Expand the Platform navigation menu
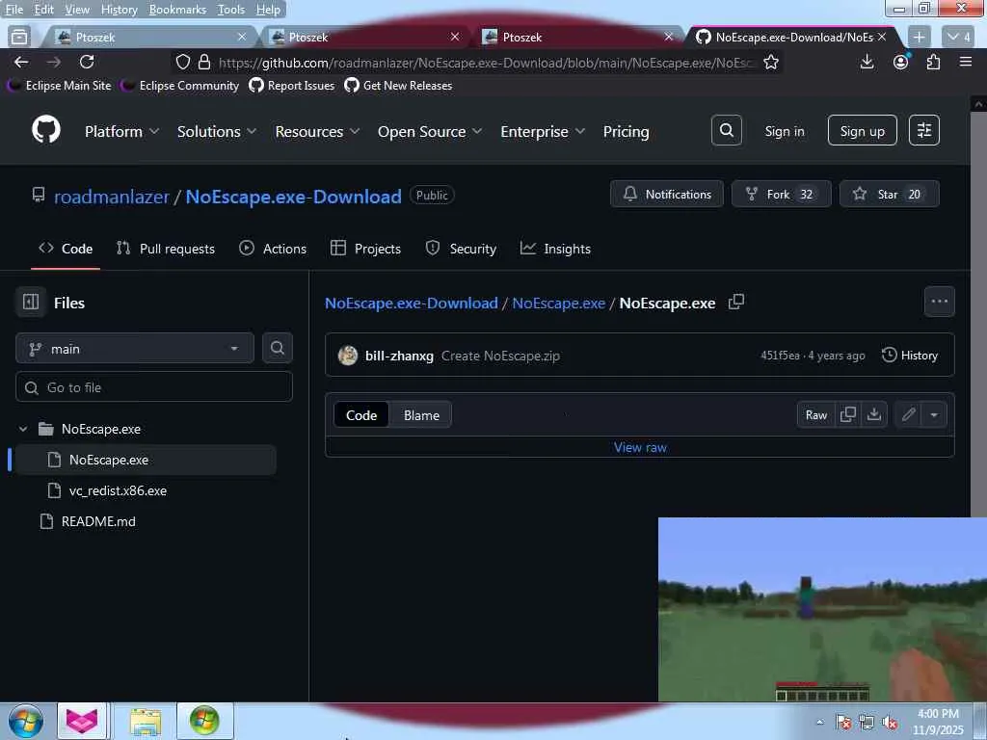This screenshot has height=740, width=987. coord(121,131)
